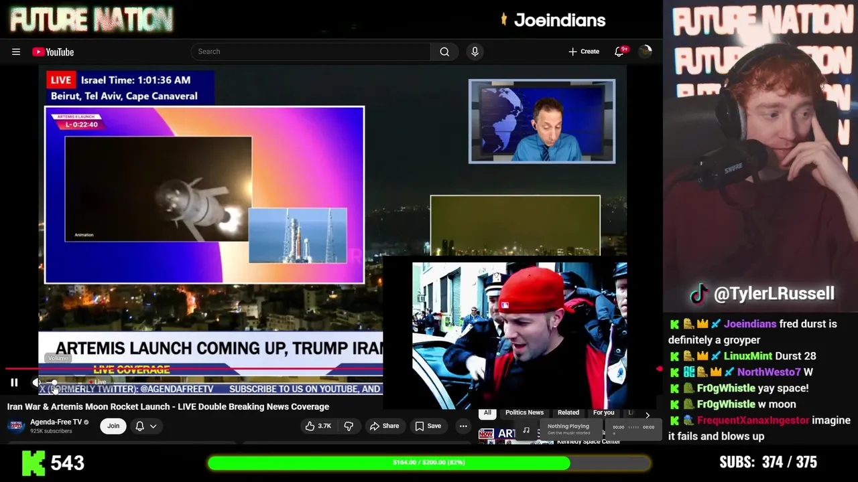This screenshot has height=482, width=858.
Task: Open the notifications bell with 9+ badge
Action: (x=619, y=52)
